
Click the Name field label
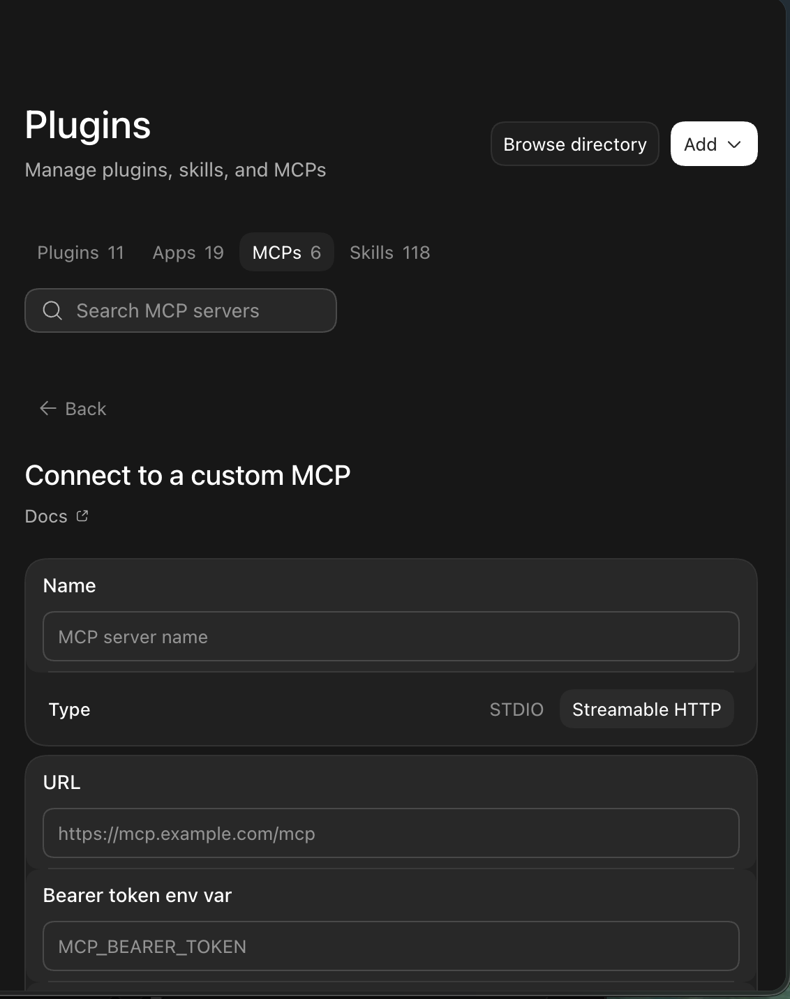coord(70,585)
